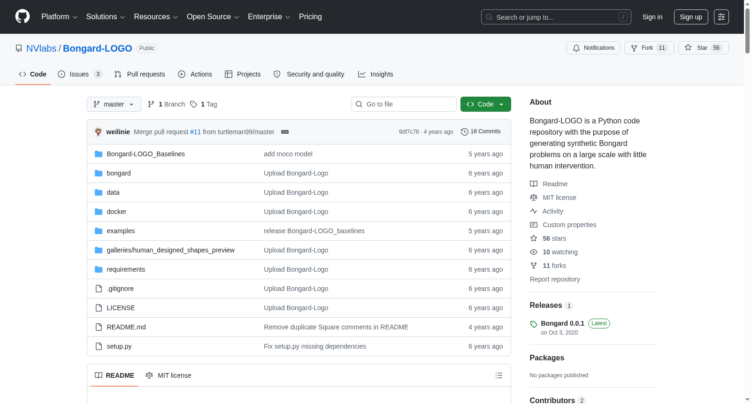
Task: Open 'Fix setup.py missing dependencies' commit
Action: [x=315, y=346]
